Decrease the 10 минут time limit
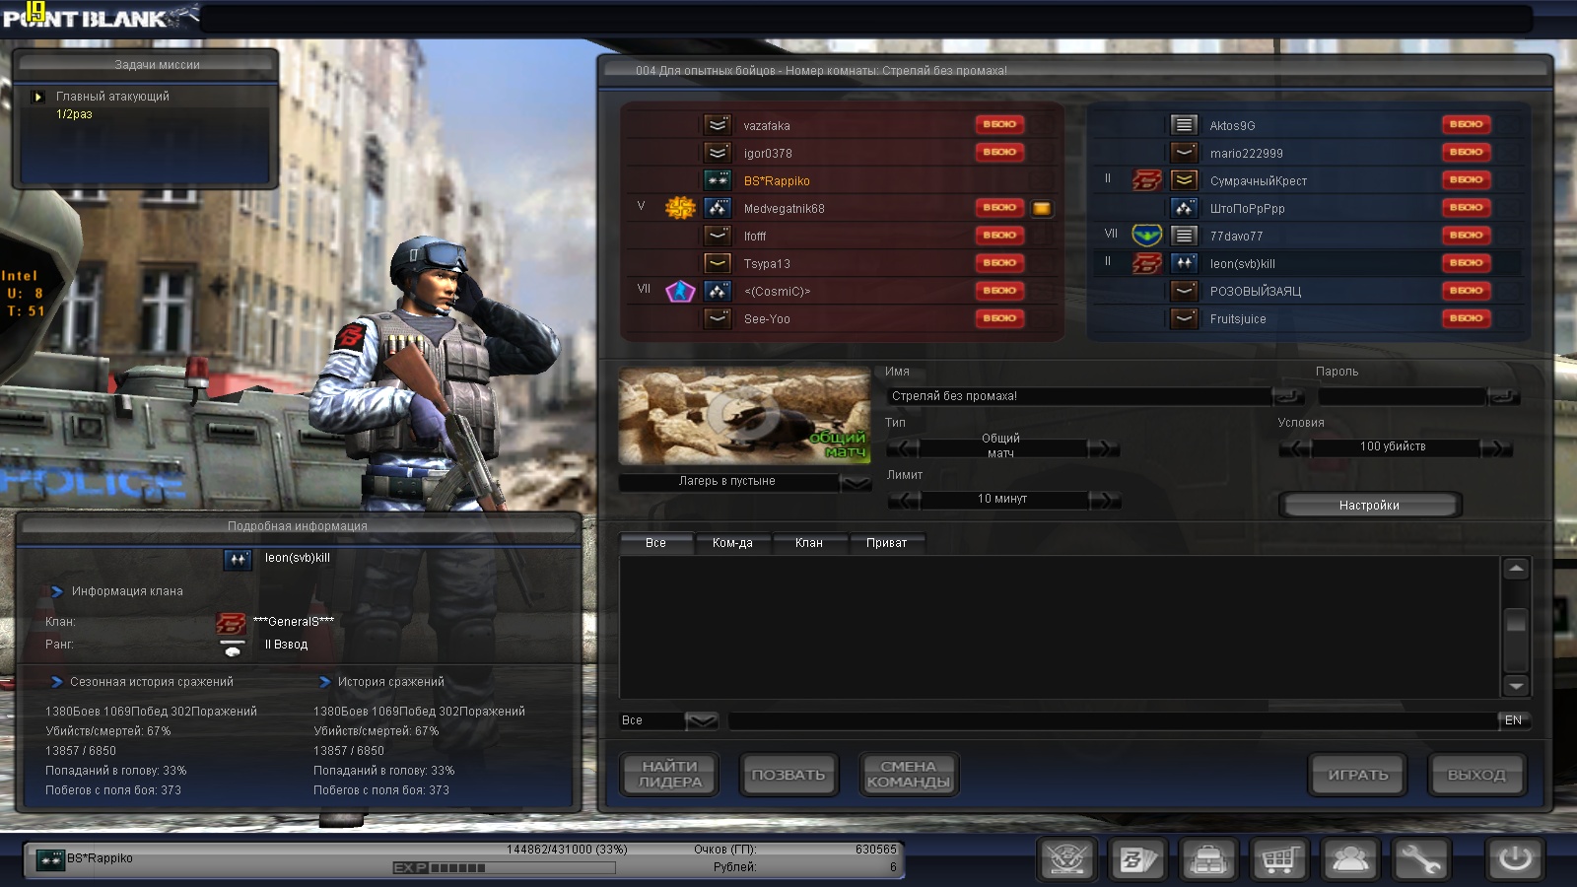Image resolution: width=1577 pixels, height=887 pixels. [904, 500]
